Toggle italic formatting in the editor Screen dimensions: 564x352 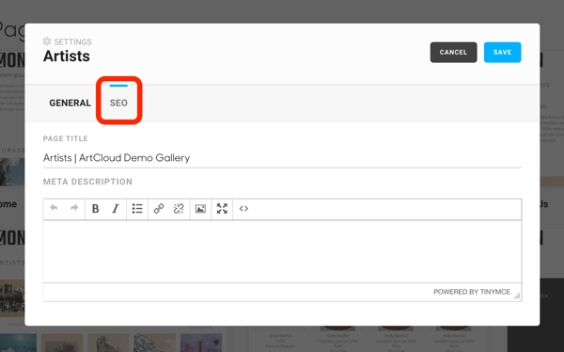click(116, 209)
